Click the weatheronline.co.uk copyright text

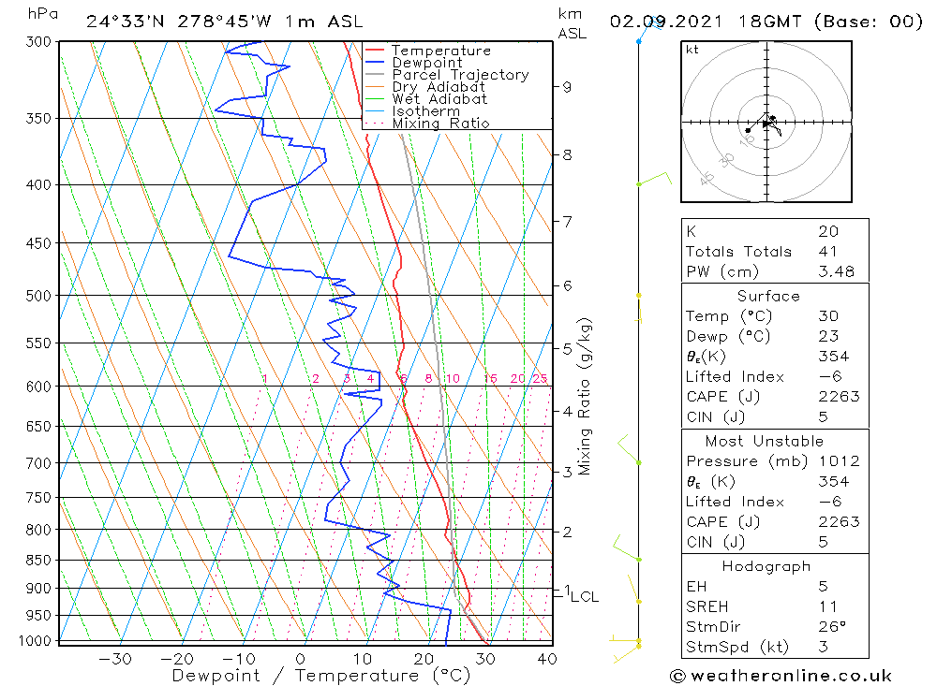tap(781, 676)
